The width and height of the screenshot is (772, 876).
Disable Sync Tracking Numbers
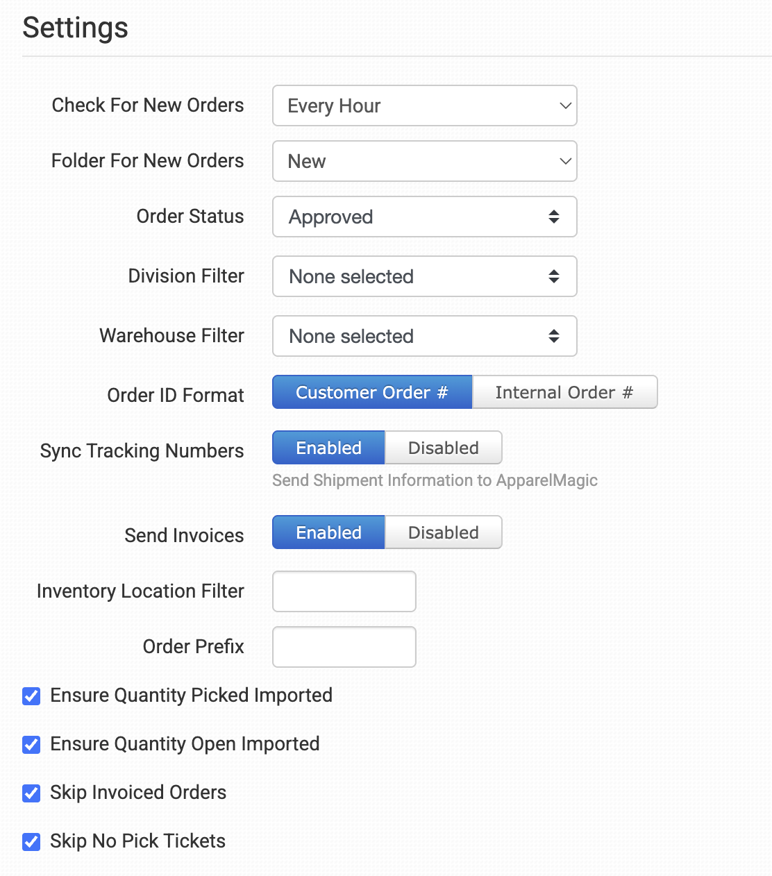444,448
